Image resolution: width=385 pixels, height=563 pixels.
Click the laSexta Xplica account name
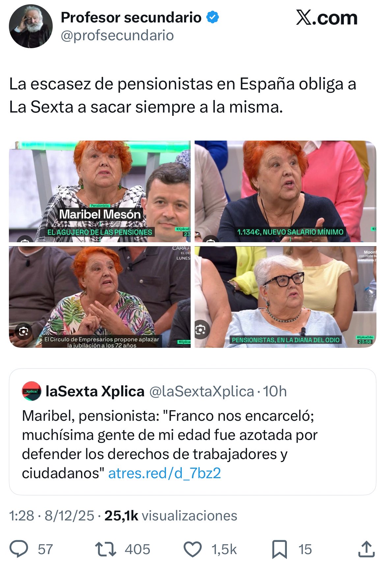95,391
